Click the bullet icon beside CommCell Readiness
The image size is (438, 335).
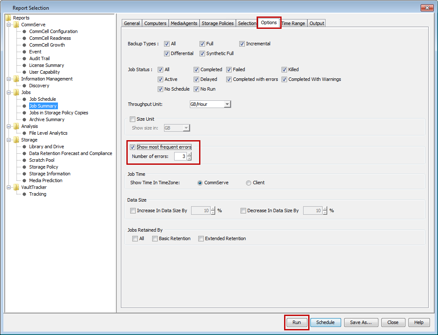coord(24,38)
